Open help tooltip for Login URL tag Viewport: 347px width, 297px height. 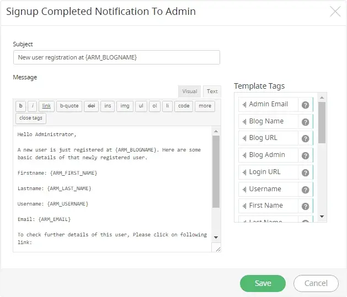[x=305, y=172]
